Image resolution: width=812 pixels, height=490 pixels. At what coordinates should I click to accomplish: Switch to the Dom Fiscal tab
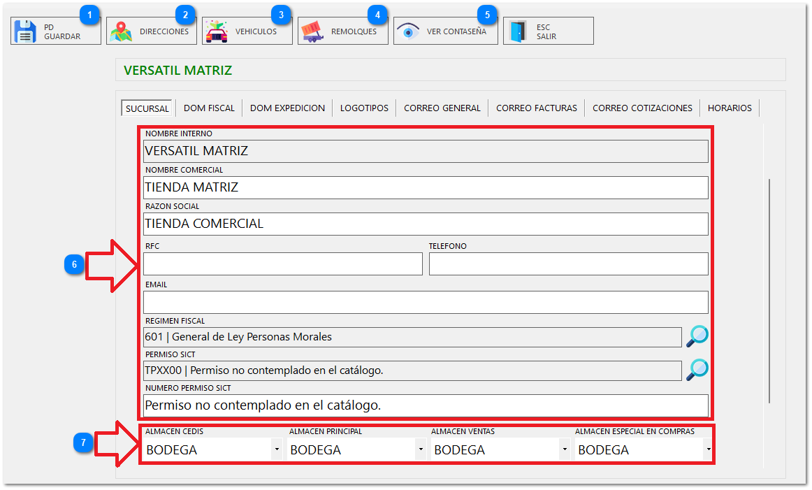[209, 108]
